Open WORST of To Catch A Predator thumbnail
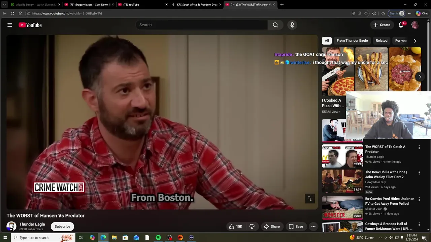 tap(342, 156)
